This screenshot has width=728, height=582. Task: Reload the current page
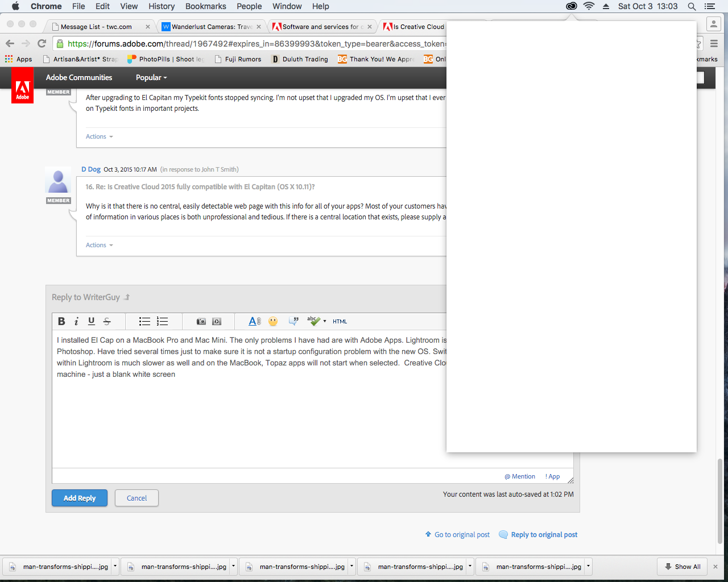42,43
